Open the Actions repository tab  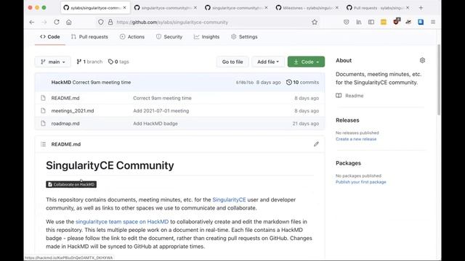132,37
